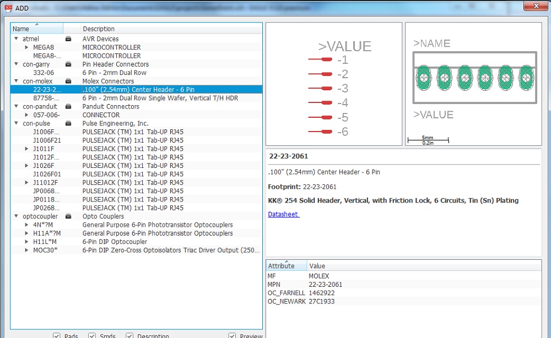Close the ADD dialog
This screenshot has width=551, height=338.
(x=536, y=6)
